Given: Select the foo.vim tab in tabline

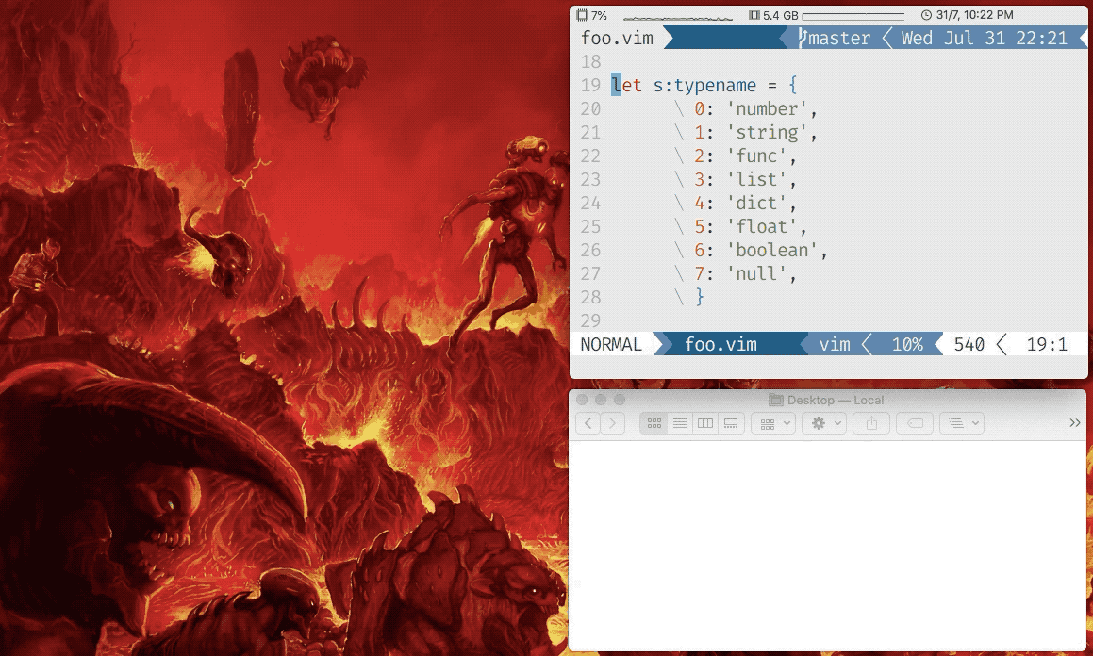Looking at the screenshot, I should point(617,38).
